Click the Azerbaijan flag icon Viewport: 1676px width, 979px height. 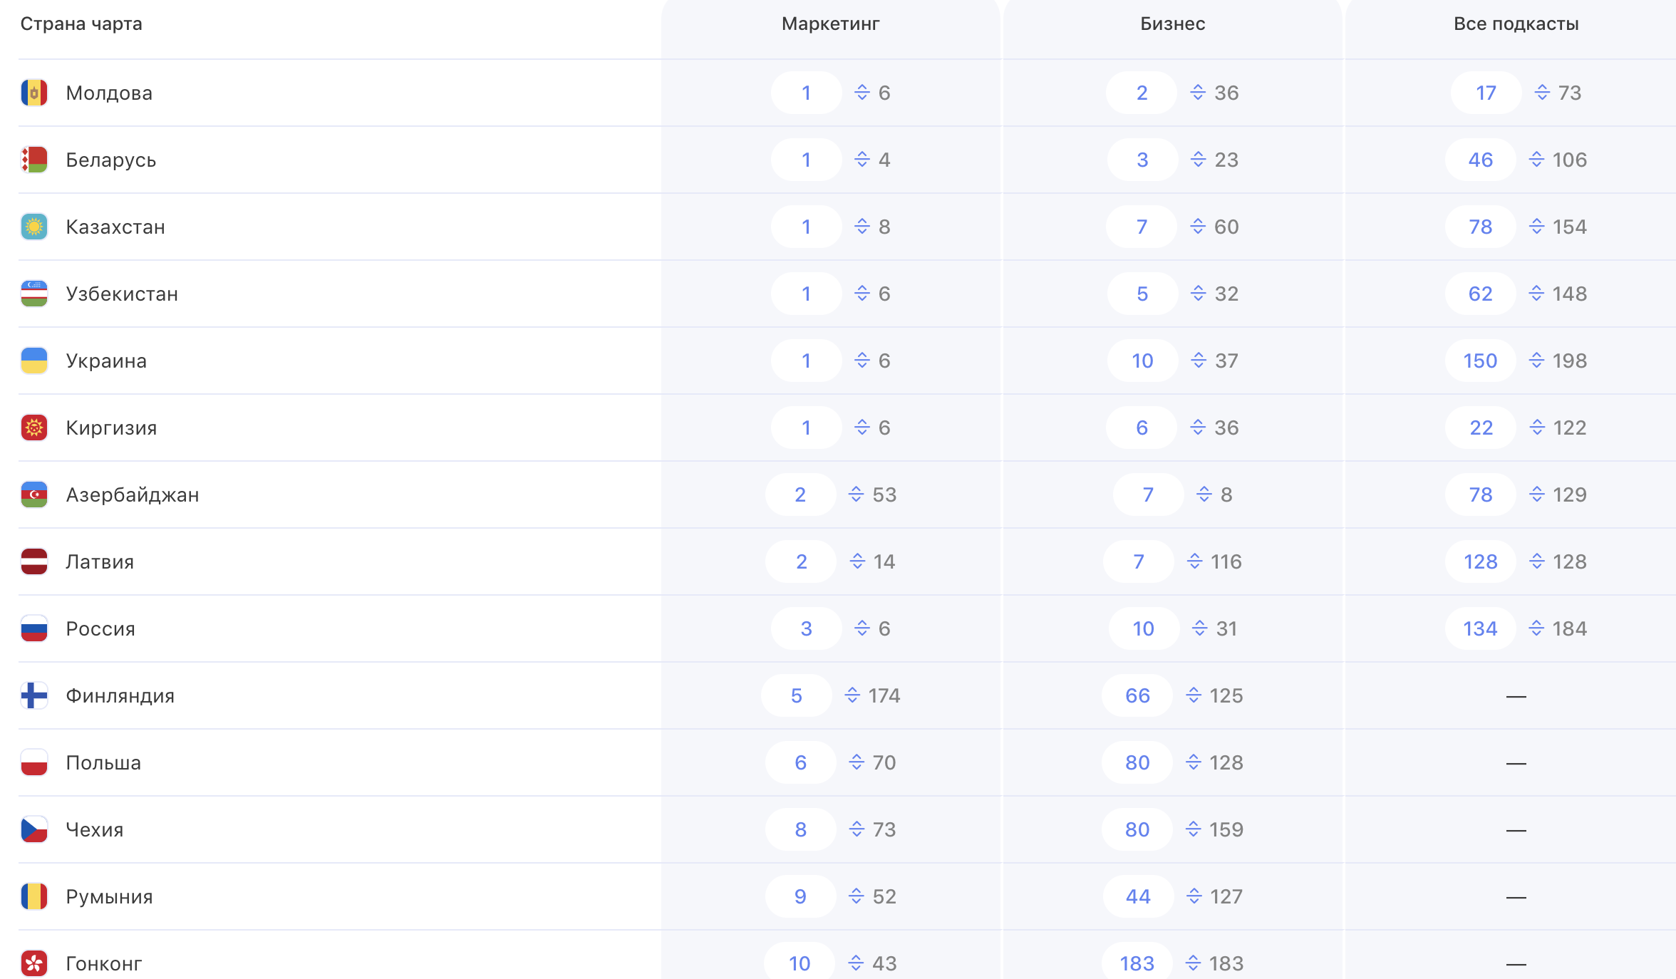tap(34, 494)
